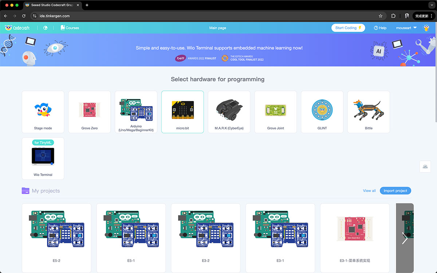
Task: Close the Seeed Studio Codecraft tab
Action: [x=78, y=5]
